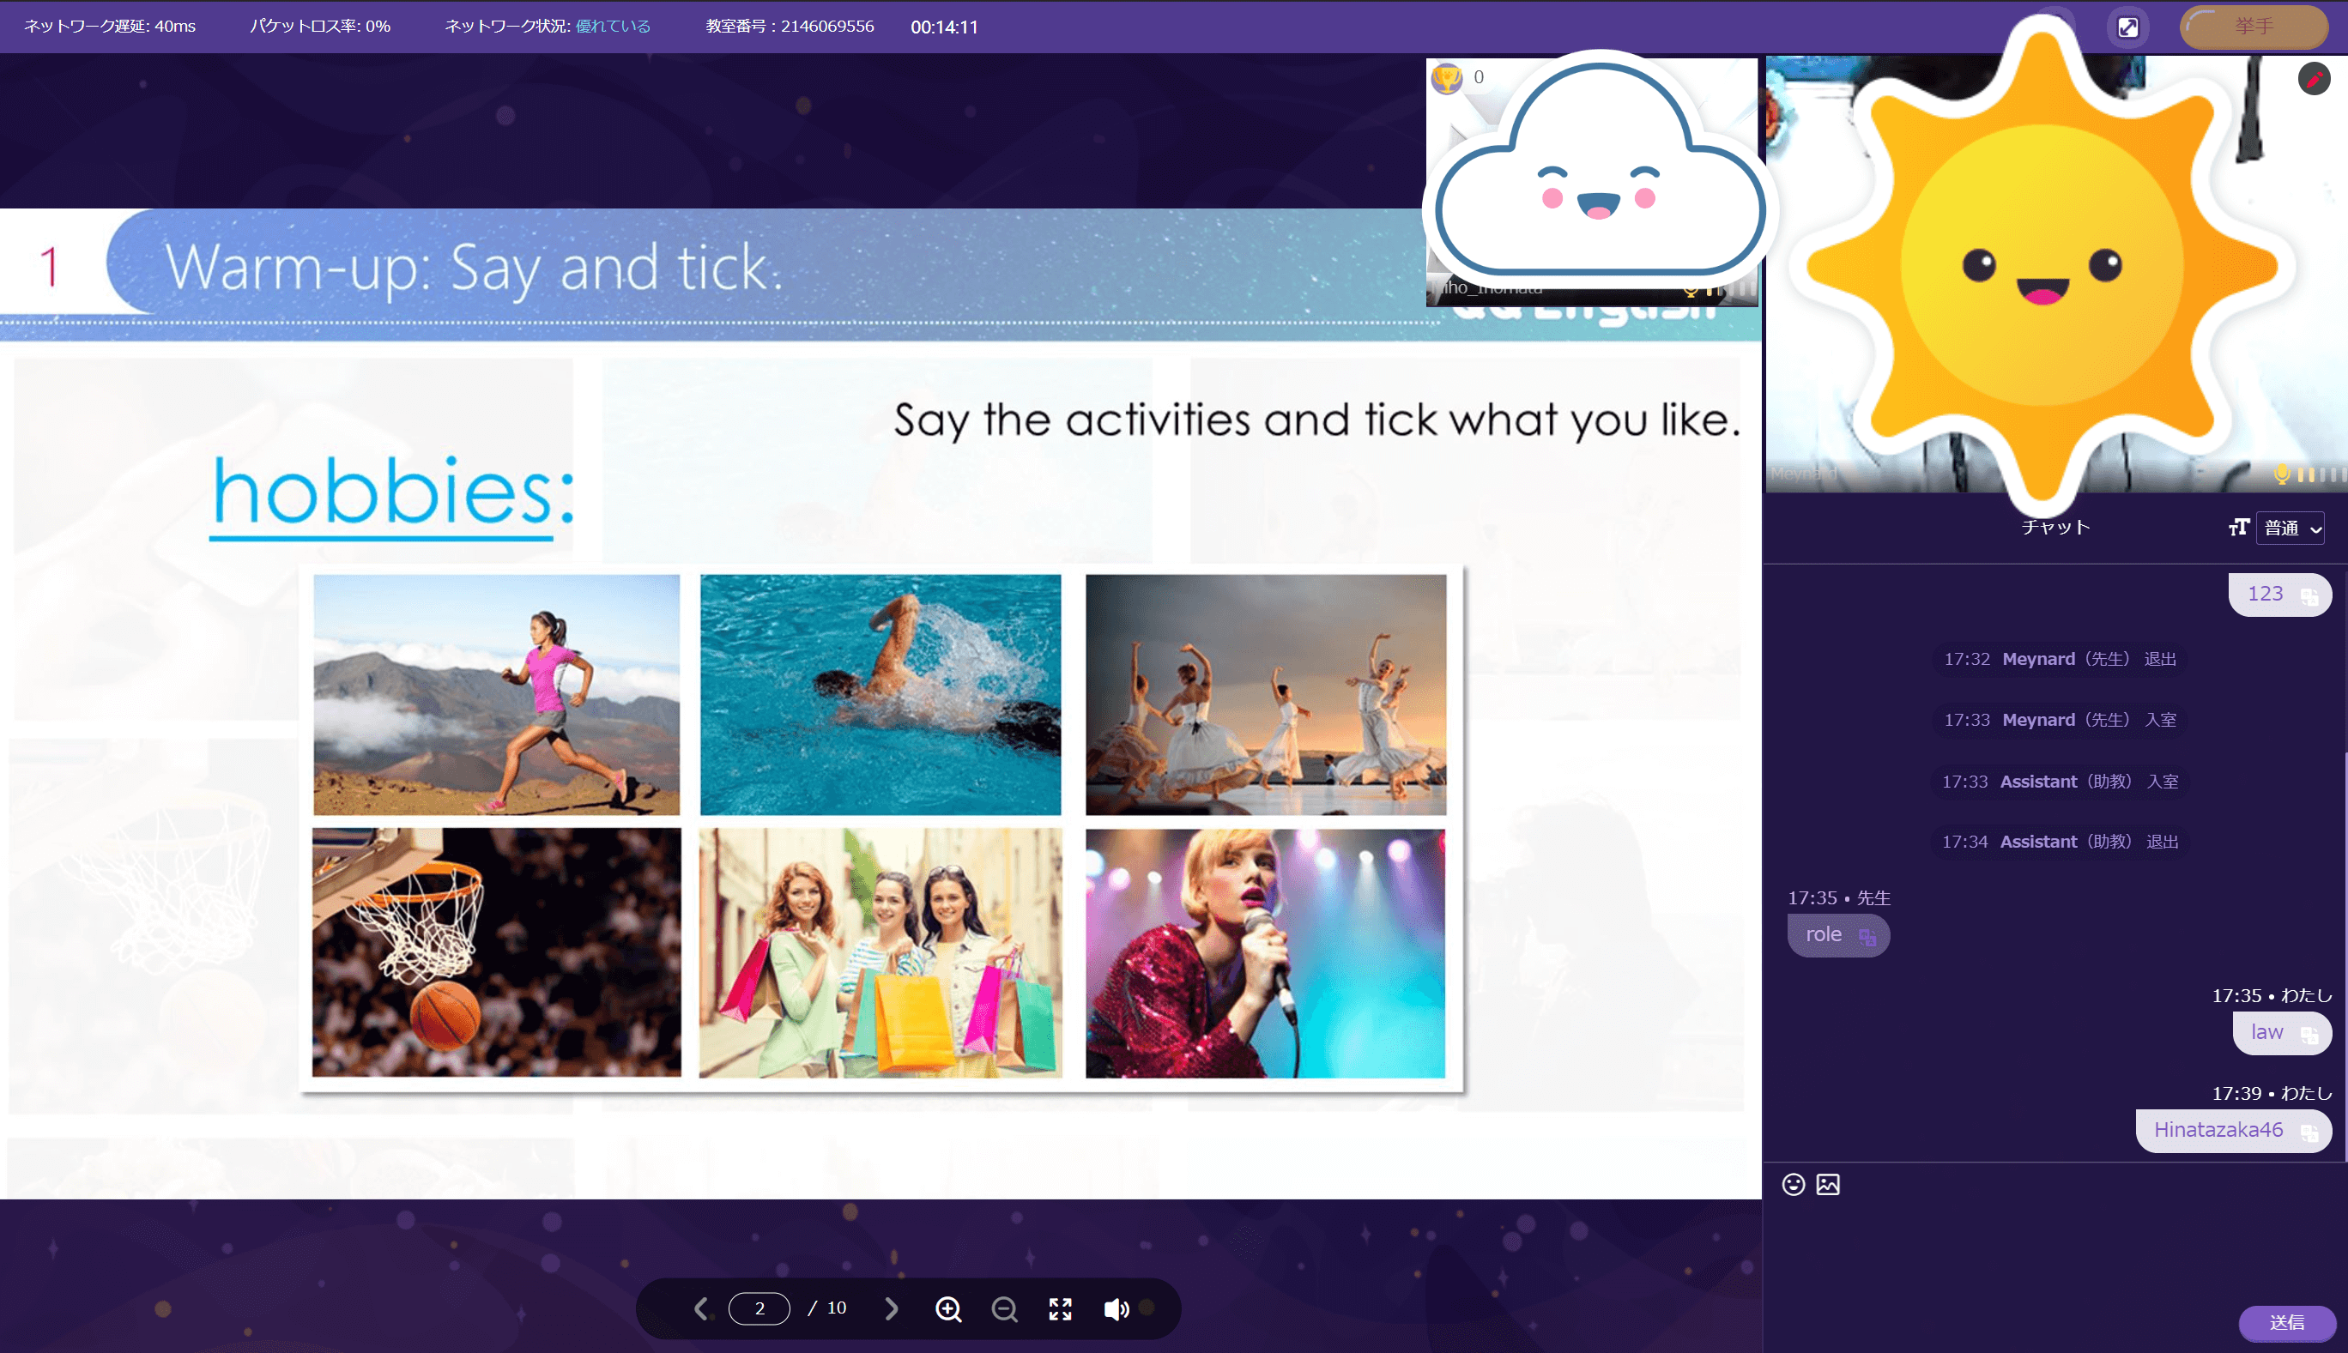The image size is (2348, 1353).
Task: Click the red pen icon on teacher video
Action: [x=2314, y=79]
